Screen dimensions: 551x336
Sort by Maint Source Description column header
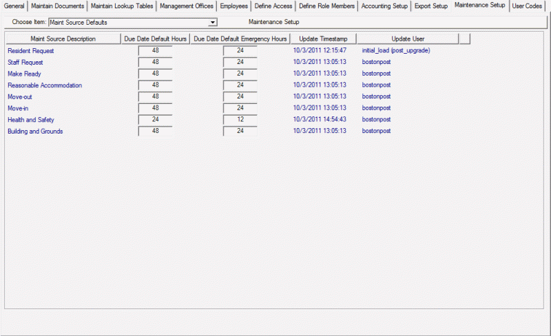[63, 39]
